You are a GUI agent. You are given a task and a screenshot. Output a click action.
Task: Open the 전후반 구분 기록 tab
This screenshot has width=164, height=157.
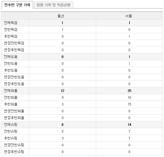(17, 5)
